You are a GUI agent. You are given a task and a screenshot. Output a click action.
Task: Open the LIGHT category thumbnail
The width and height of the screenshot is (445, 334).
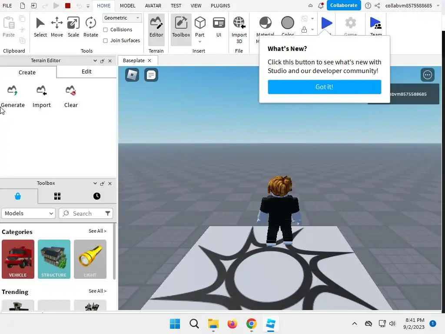90,259
